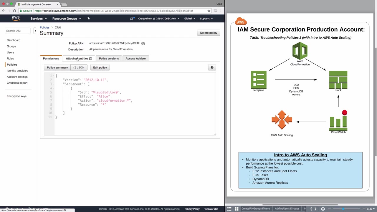Switch to the JSON policy view
The width and height of the screenshot is (377, 212).
79,67
